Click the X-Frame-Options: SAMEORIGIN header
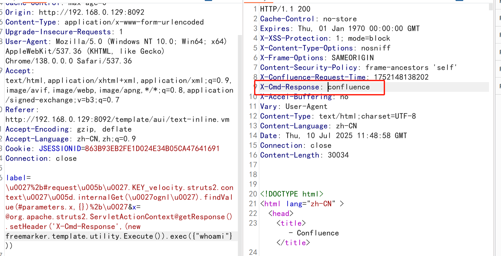 [x=317, y=58]
